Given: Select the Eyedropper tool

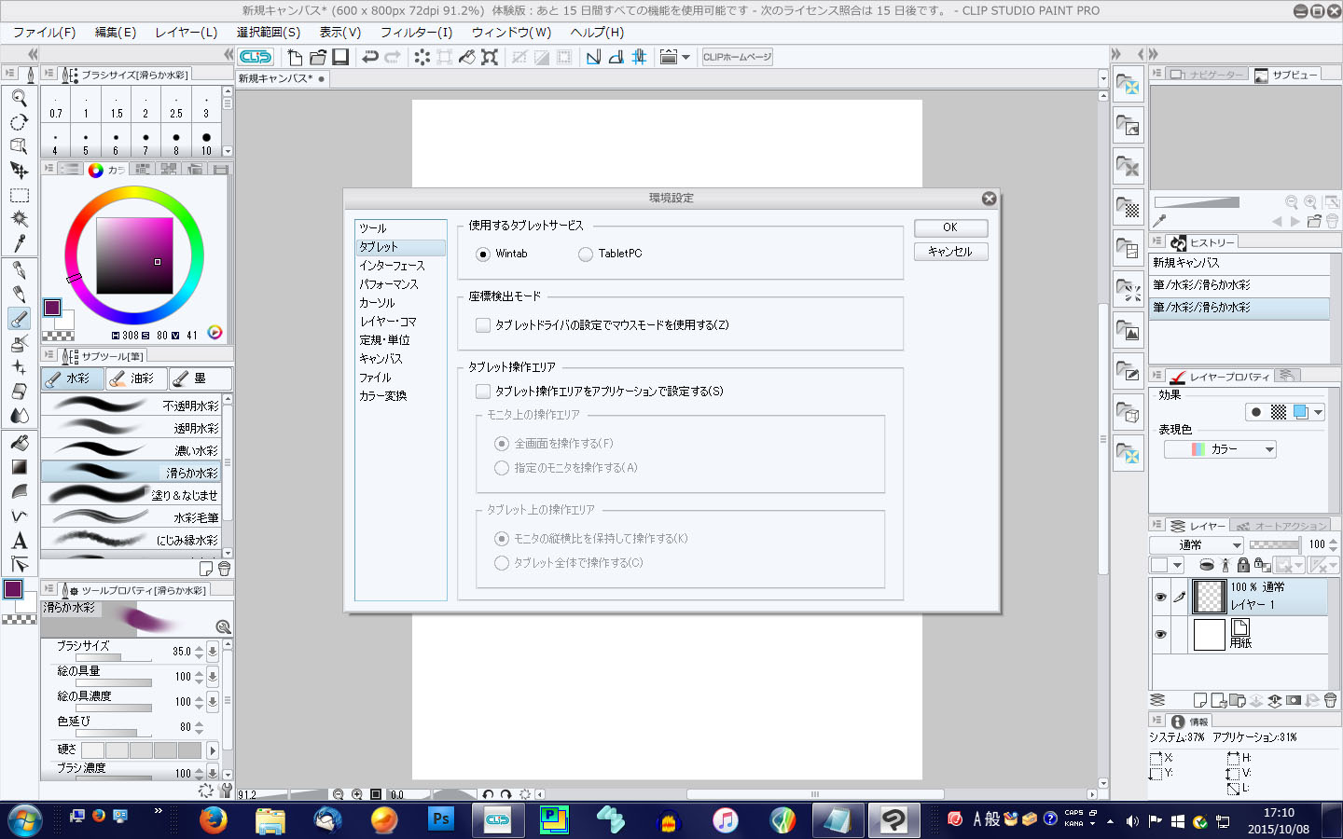Looking at the screenshot, I should click(19, 243).
